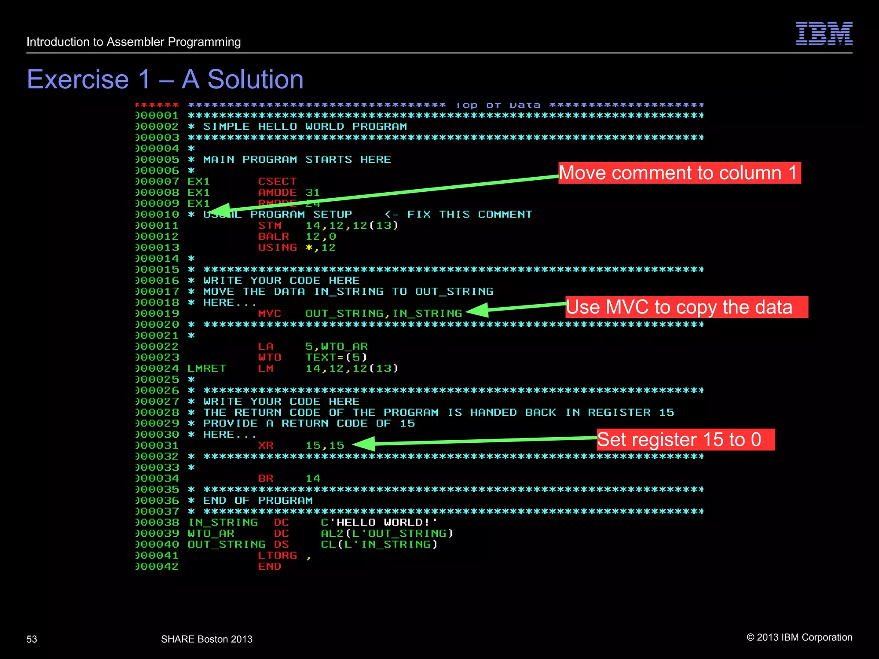Click 'XR 15,15' on line 000031
Image resolution: width=879 pixels, height=659 pixels.
(301, 446)
